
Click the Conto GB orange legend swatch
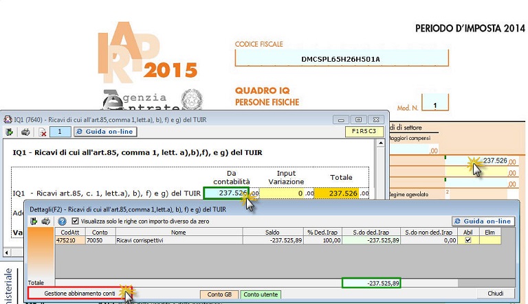click(219, 294)
